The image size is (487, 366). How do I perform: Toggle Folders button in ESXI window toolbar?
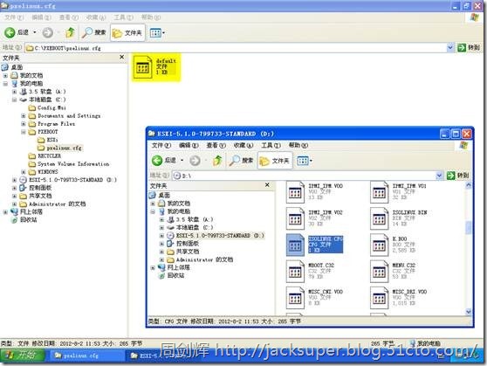pos(275,161)
